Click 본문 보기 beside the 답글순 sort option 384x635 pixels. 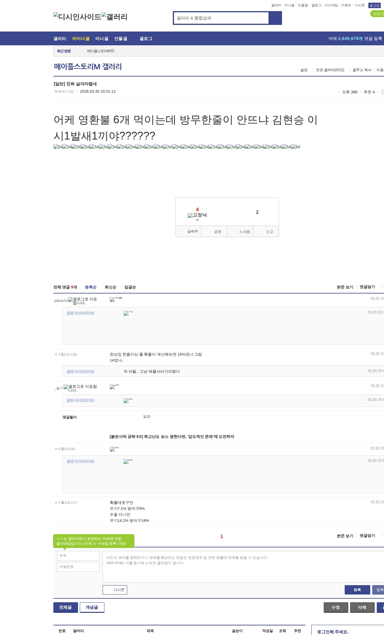click(345, 287)
